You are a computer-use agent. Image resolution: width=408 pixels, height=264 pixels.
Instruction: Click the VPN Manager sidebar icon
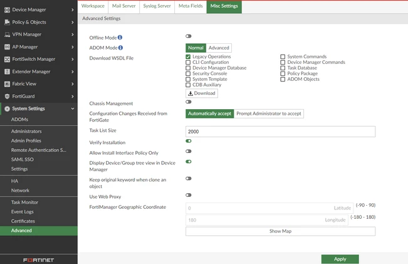point(7,34)
